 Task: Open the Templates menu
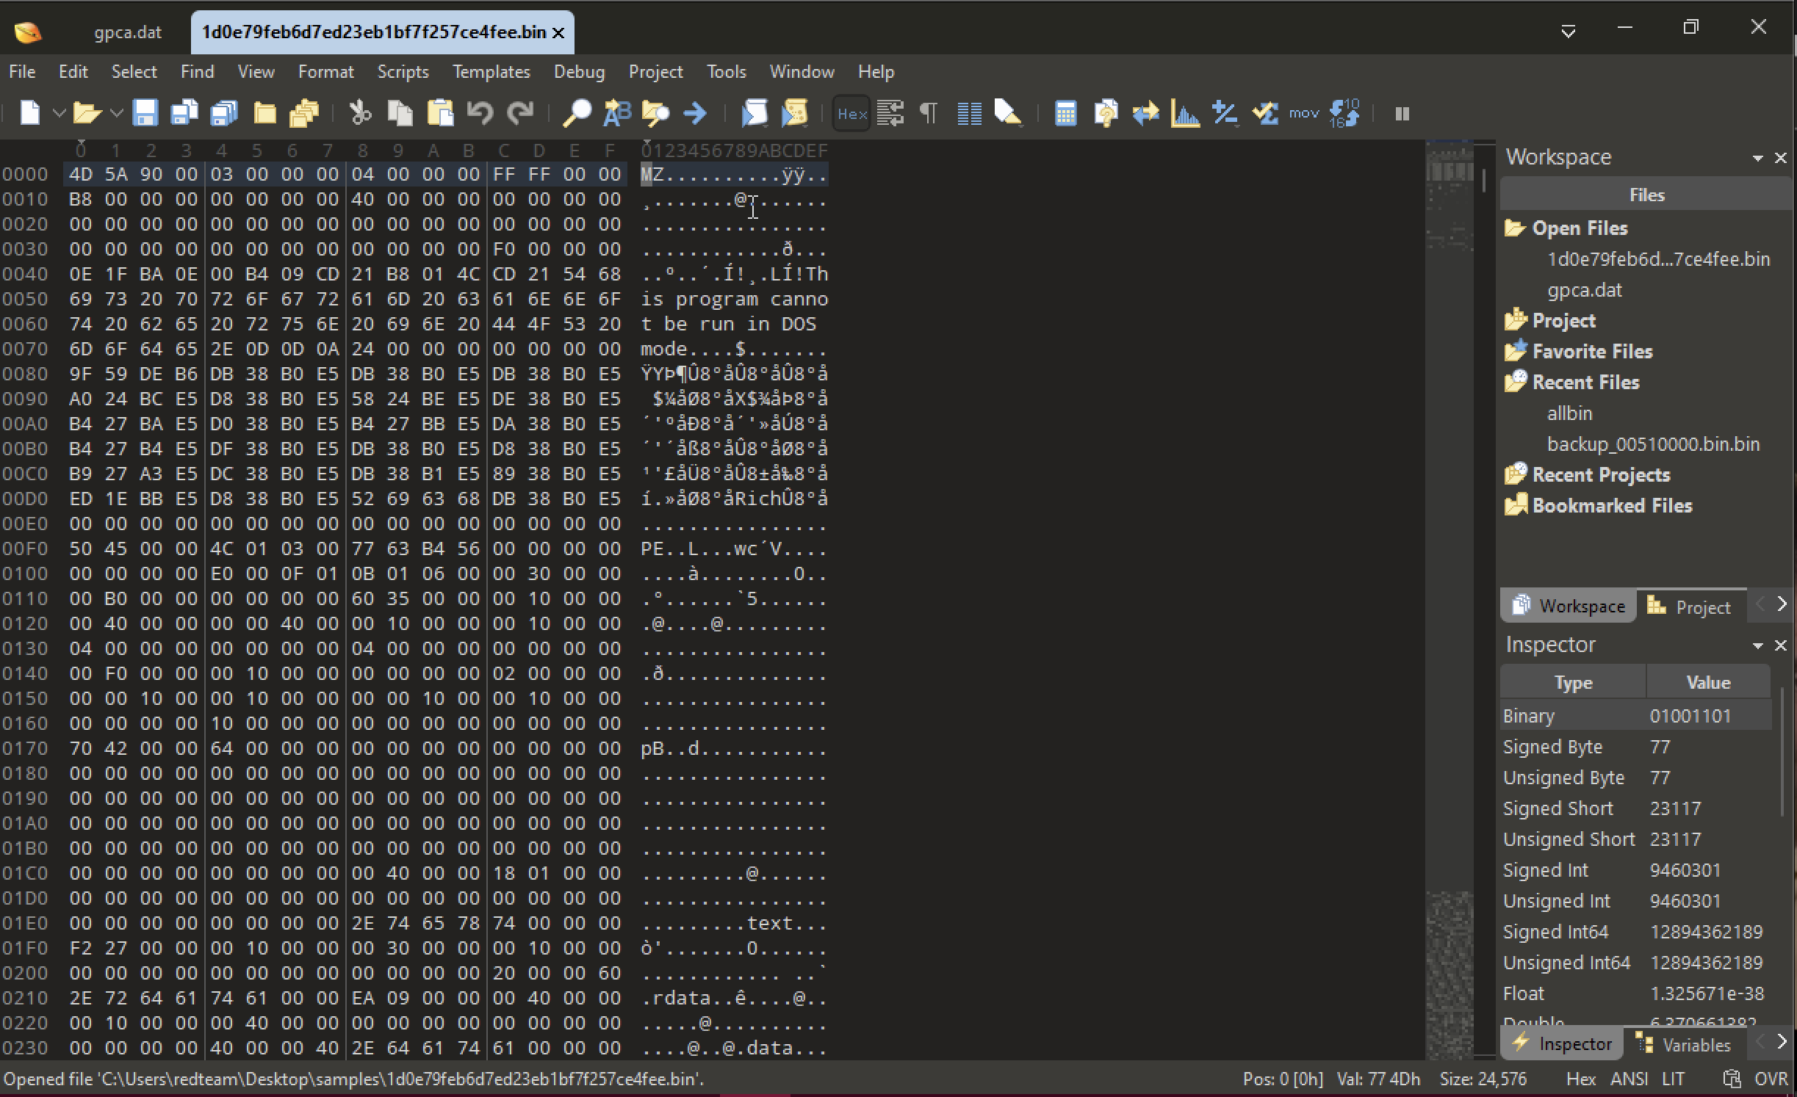point(491,72)
